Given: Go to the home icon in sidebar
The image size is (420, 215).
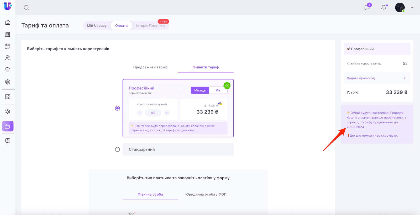Looking at the screenshot, I should point(8,23).
